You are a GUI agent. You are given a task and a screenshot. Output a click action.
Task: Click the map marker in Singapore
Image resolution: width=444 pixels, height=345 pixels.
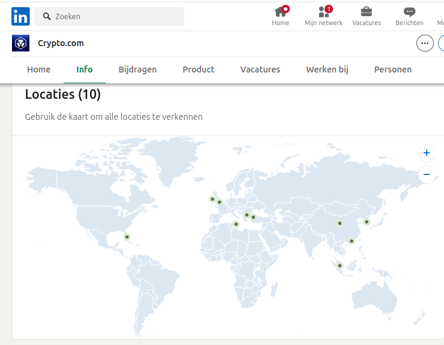pyautogui.click(x=340, y=265)
